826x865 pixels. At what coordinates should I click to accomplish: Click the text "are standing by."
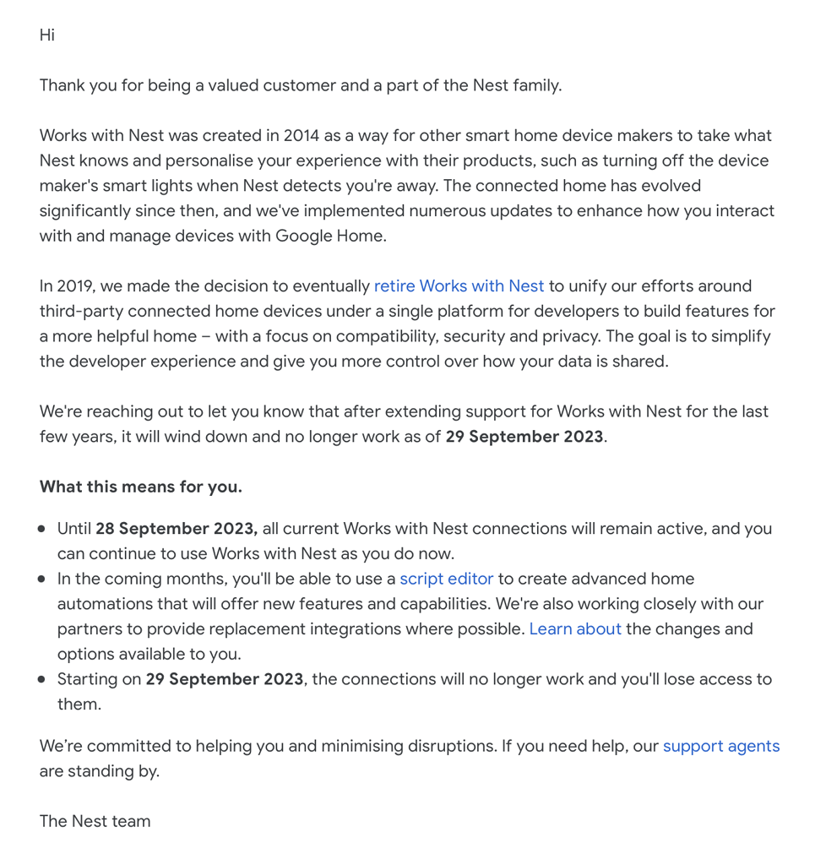pos(100,770)
